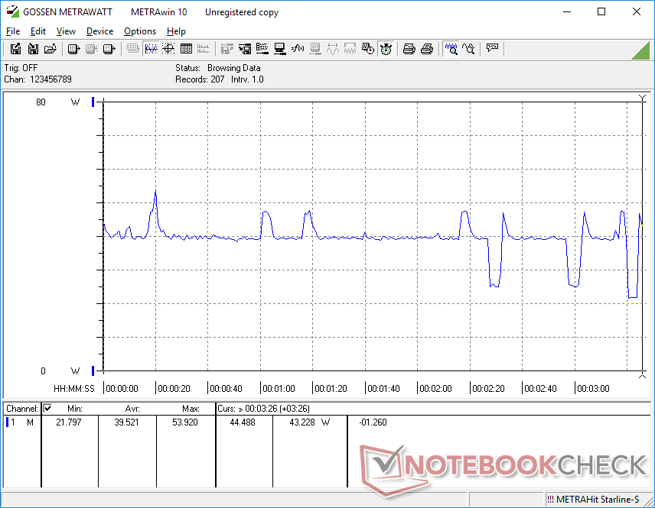Click the METRAHit Starline-S status bar field

pyautogui.click(x=593, y=499)
